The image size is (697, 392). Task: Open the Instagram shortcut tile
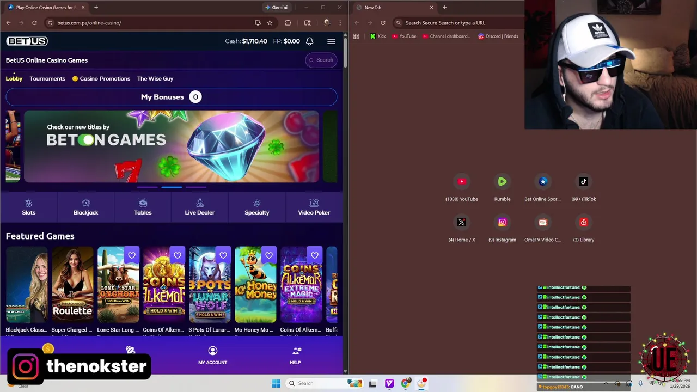pyautogui.click(x=502, y=229)
